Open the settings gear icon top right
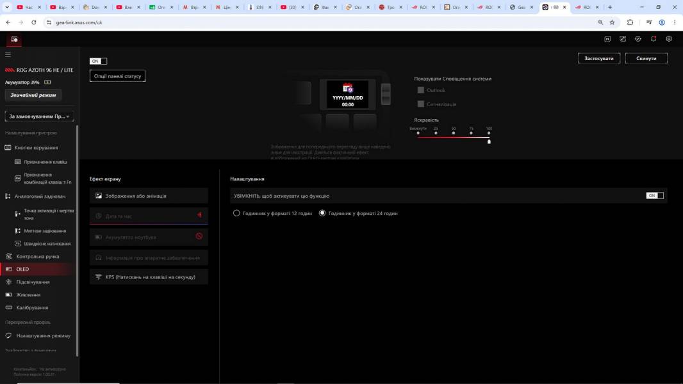 point(669,38)
